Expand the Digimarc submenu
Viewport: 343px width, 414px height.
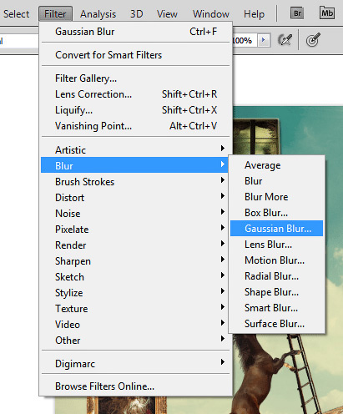[x=135, y=364]
